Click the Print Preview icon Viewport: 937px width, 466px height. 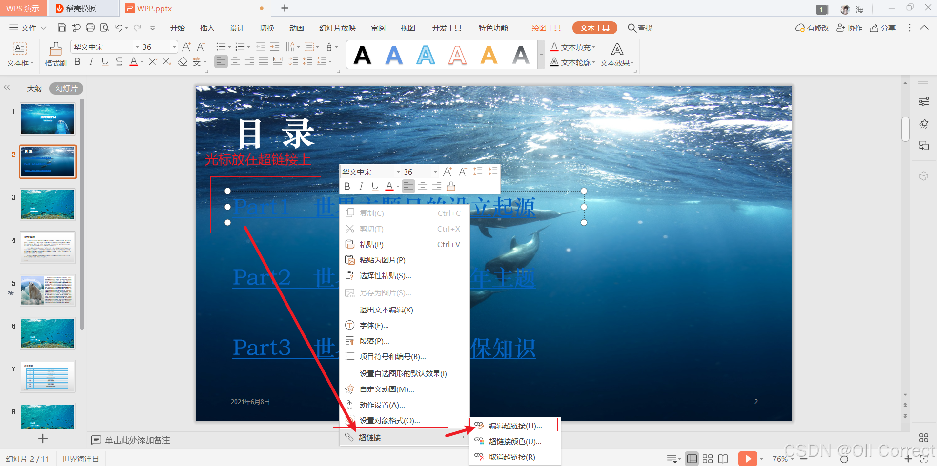(x=104, y=28)
